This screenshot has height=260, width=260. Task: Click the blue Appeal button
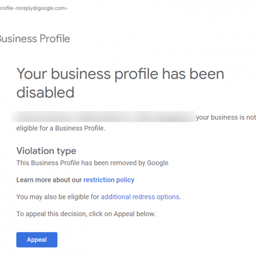coord(37,240)
